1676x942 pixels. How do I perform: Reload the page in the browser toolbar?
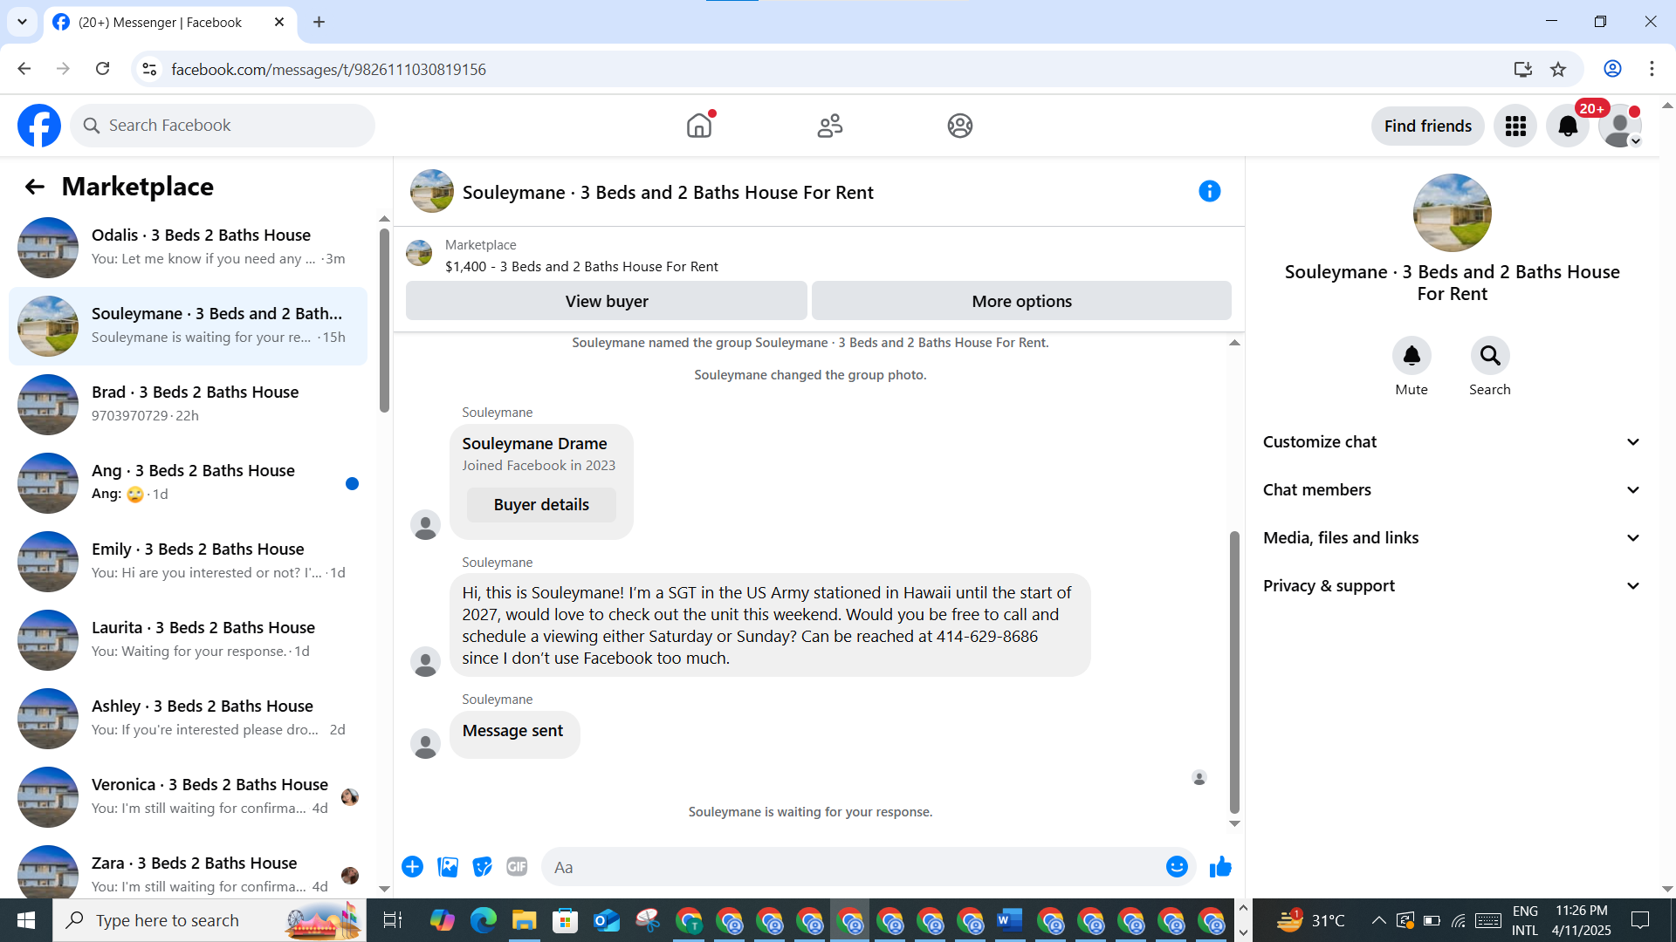coord(102,69)
